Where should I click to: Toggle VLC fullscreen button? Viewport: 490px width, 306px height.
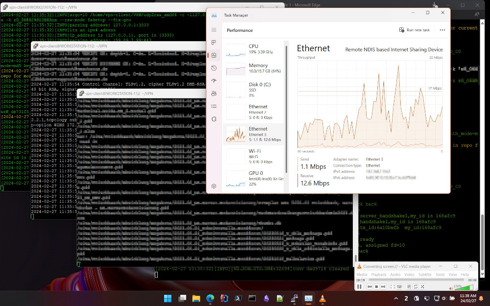click(x=393, y=286)
